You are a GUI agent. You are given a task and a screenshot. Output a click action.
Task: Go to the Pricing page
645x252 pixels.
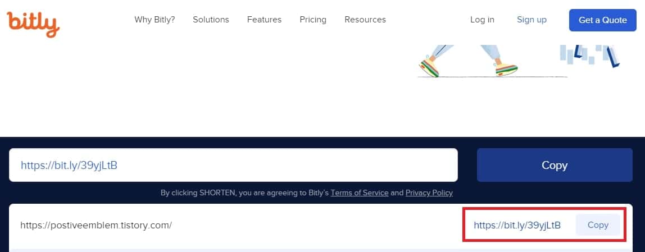pos(313,20)
